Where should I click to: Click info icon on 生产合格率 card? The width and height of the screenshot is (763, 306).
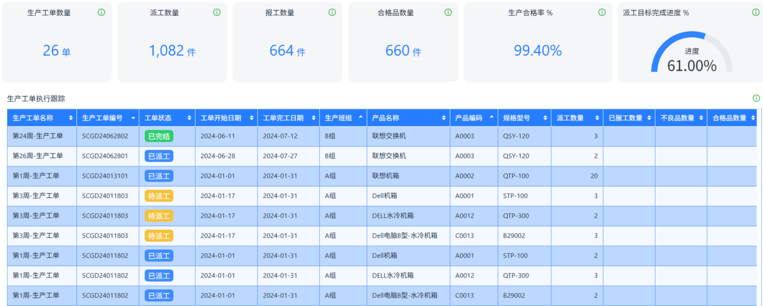(602, 12)
